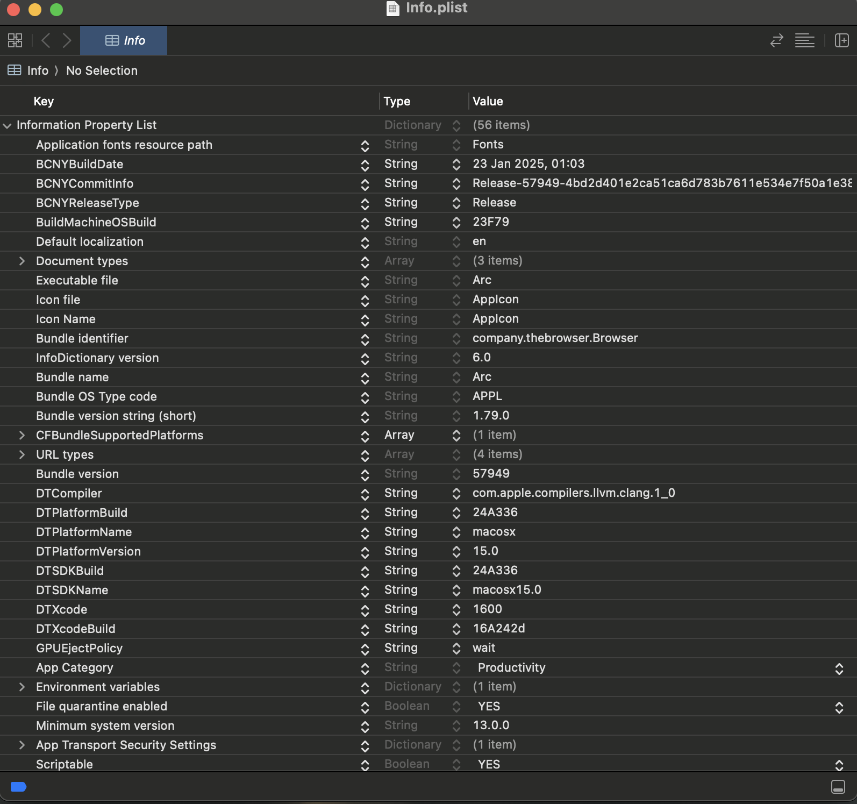Image resolution: width=857 pixels, height=804 pixels.
Task: Click DTPlatformVersion value 15.0
Action: [x=485, y=551]
